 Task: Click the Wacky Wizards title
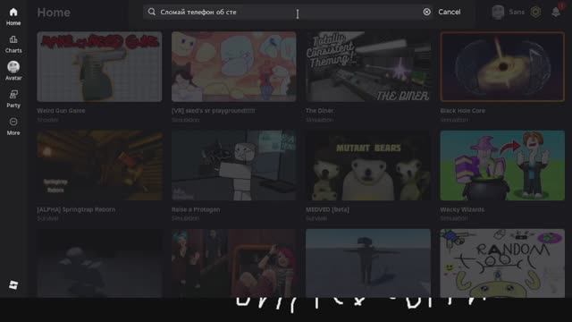tap(462, 209)
